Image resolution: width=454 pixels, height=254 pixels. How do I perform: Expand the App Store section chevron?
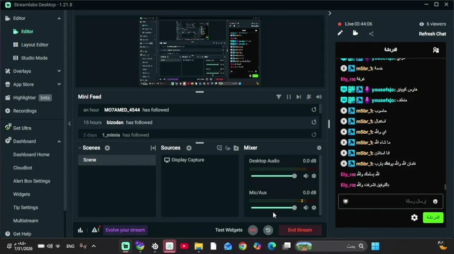click(59, 84)
